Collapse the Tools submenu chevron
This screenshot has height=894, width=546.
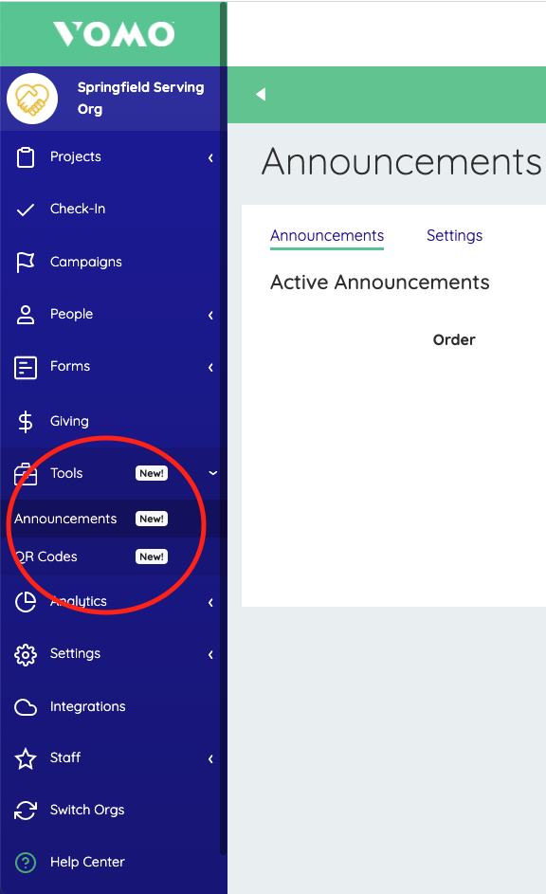click(212, 473)
